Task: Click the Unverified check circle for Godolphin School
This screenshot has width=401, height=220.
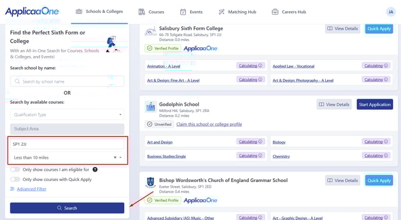Action: coord(150,124)
